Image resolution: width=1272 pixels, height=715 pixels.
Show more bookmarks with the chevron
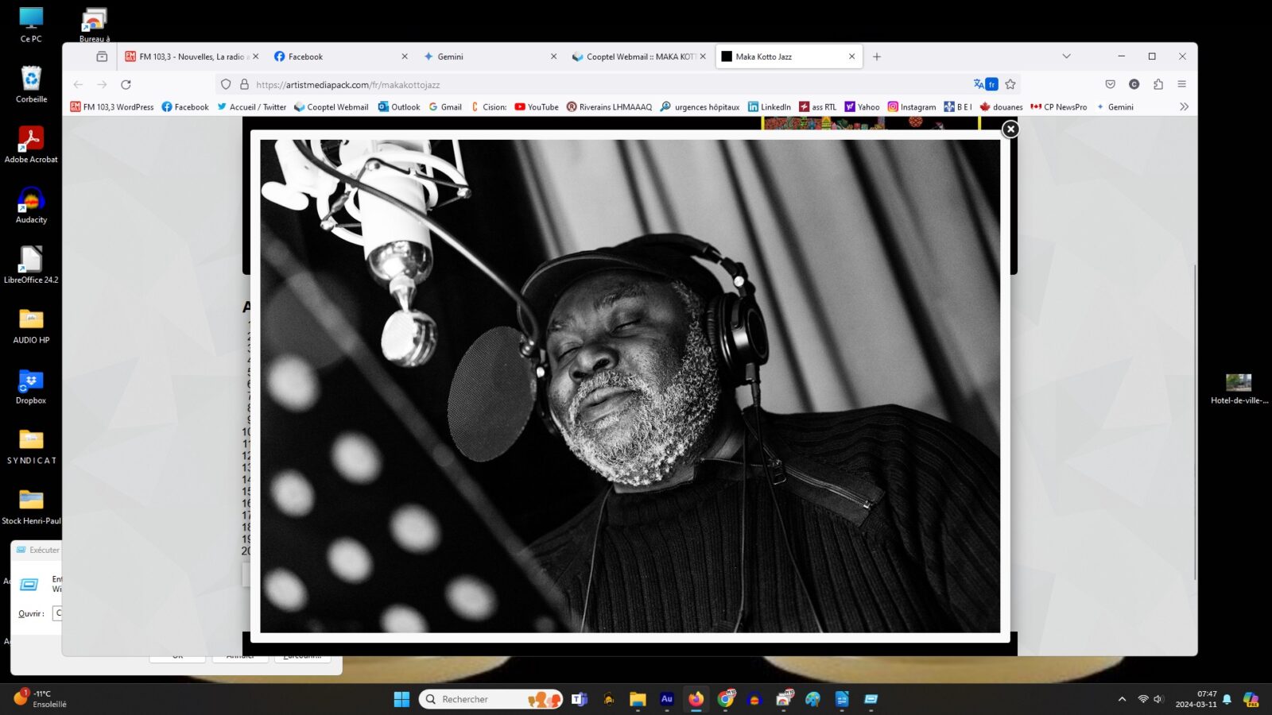tap(1184, 106)
